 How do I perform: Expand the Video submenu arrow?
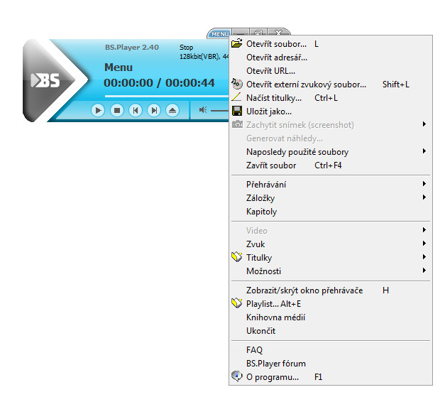tap(424, 229)
